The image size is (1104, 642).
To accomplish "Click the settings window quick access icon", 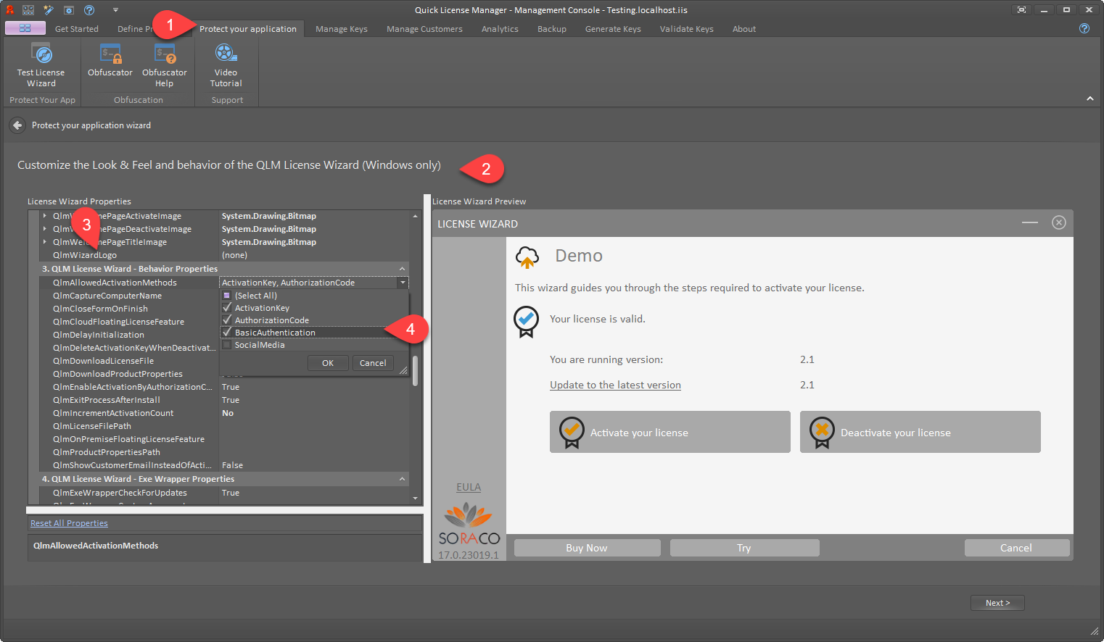I will pos(69,10).
